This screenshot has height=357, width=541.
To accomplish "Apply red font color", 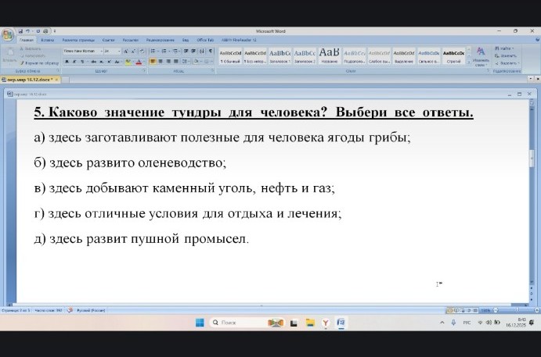I will 139,62.
